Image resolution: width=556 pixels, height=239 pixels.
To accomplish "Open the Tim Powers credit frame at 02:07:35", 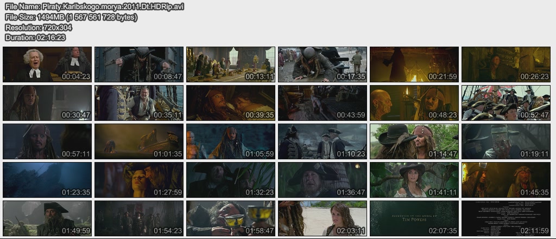I will click(414, 218).
